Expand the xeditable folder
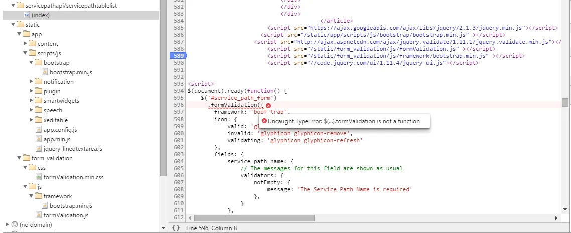 coord(31,120)
